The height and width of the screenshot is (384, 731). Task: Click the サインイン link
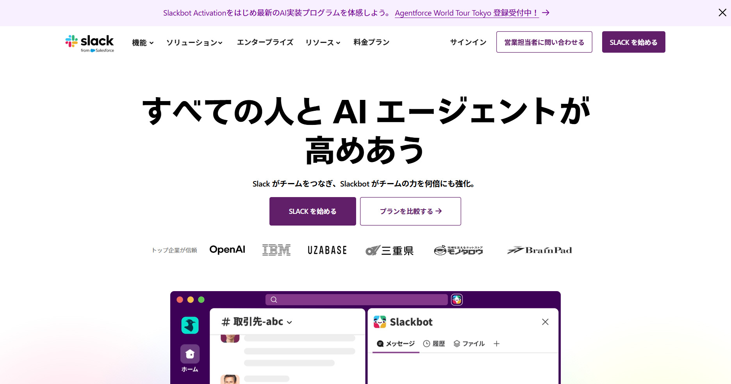click(468, 42)
